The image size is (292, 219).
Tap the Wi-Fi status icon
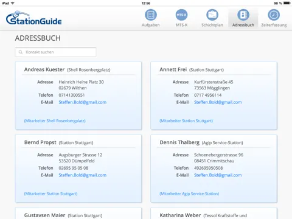pyautogui.click(x=13, y=3)
